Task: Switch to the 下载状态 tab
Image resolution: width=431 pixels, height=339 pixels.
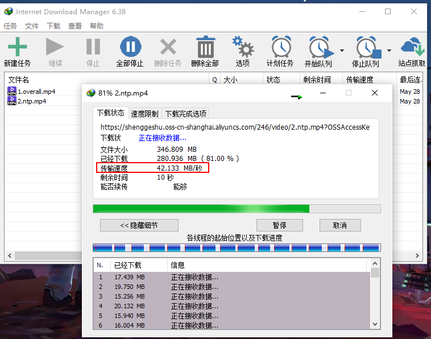Action: click(110, 113)
